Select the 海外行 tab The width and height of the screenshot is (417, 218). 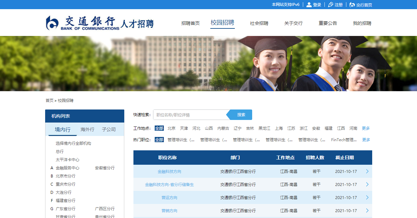(x=87, y=129)
